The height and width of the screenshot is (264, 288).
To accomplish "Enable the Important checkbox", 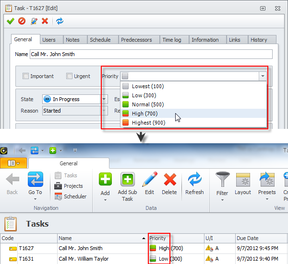I will [x=26, y=76].
